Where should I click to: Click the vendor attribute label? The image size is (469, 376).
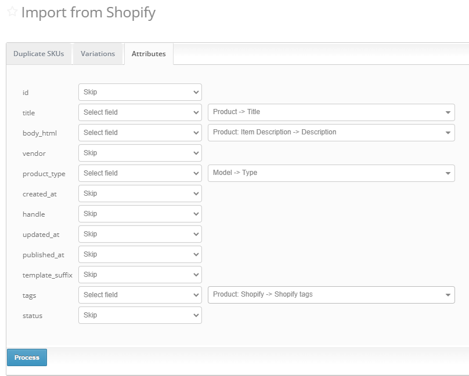pos(34,154)
